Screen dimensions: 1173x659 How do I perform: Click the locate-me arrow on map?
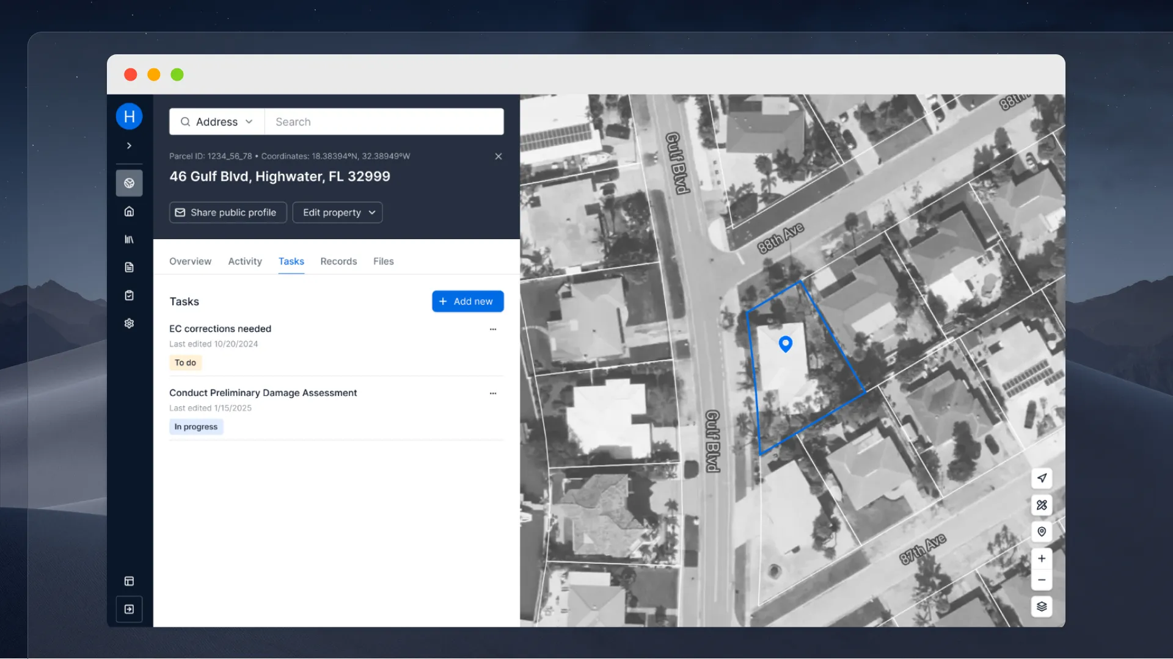pos(1042,478)
